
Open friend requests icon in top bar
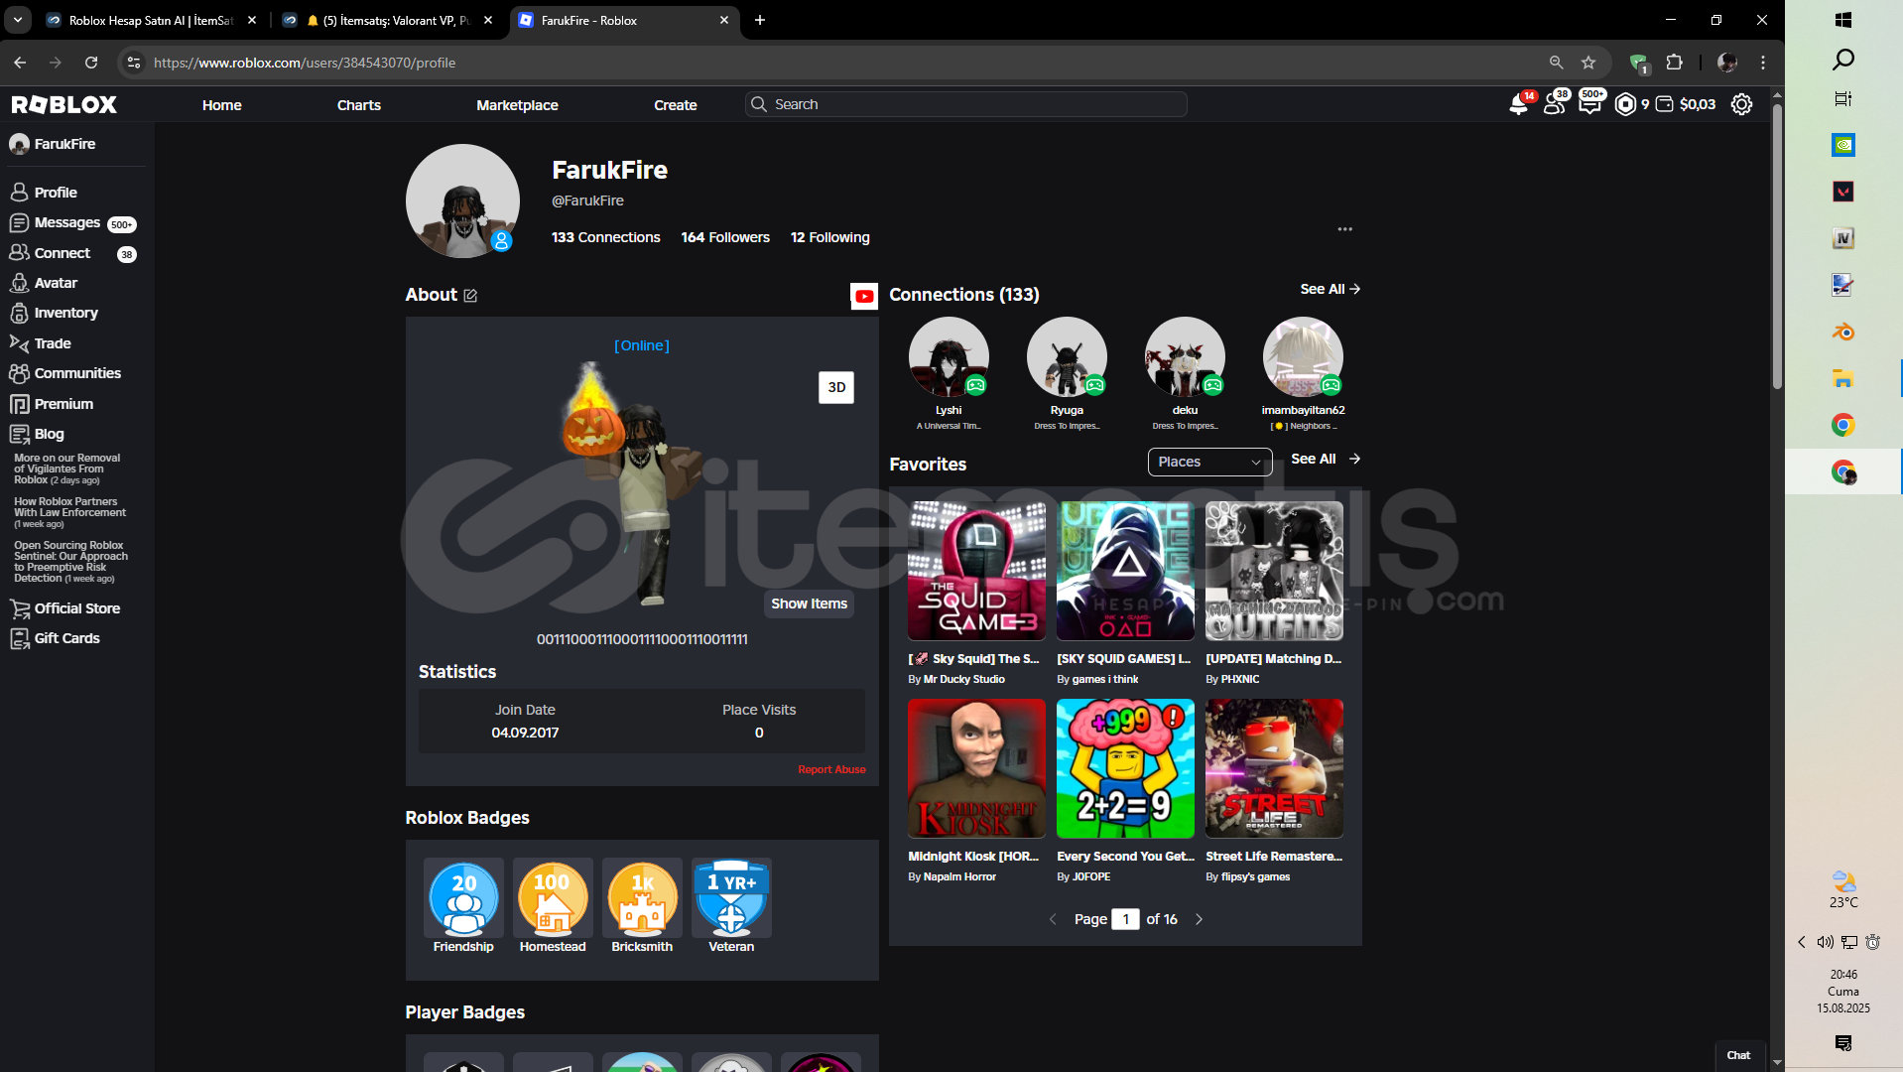(1555, 104)
